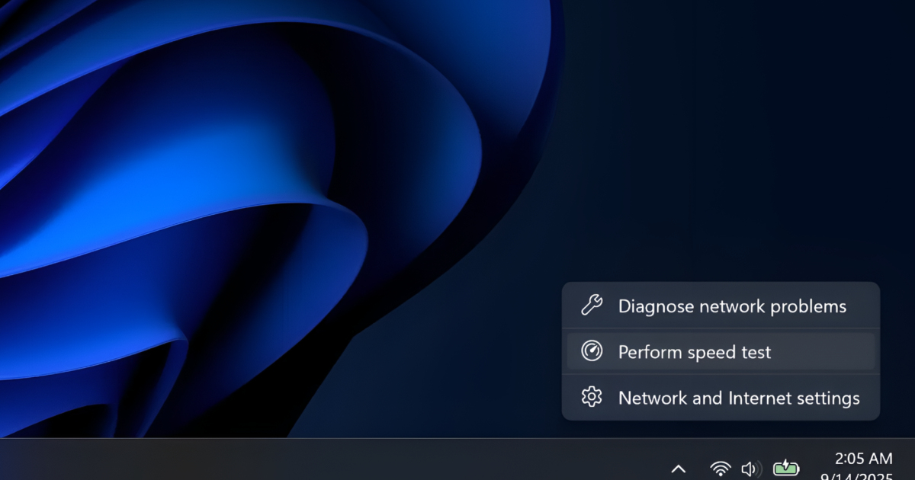The width and height of the screenshot is (915, 480).
Task: Select "Diagnose network problems" from the menu
Action: 731,306
